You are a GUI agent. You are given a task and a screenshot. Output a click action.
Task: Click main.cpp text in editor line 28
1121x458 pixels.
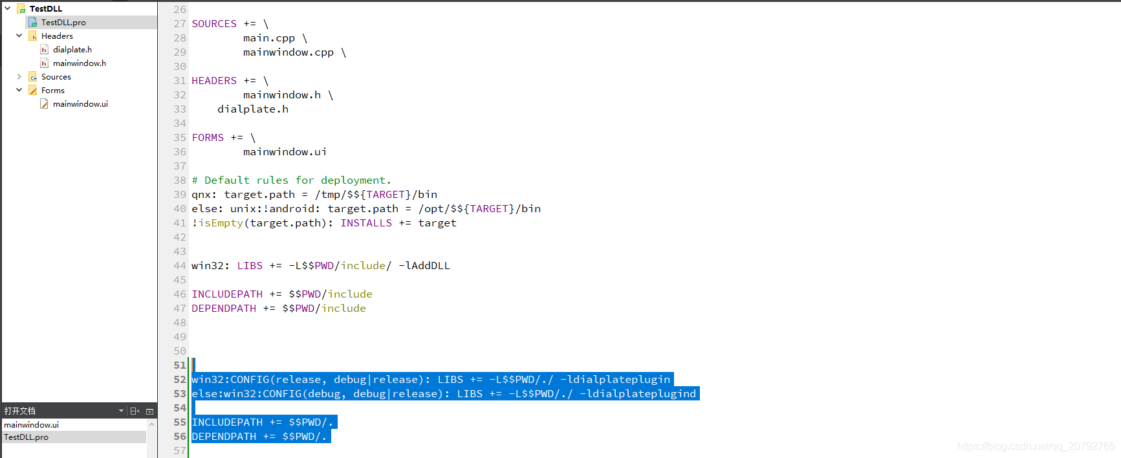pyautogui.click(x=269, y=38)
